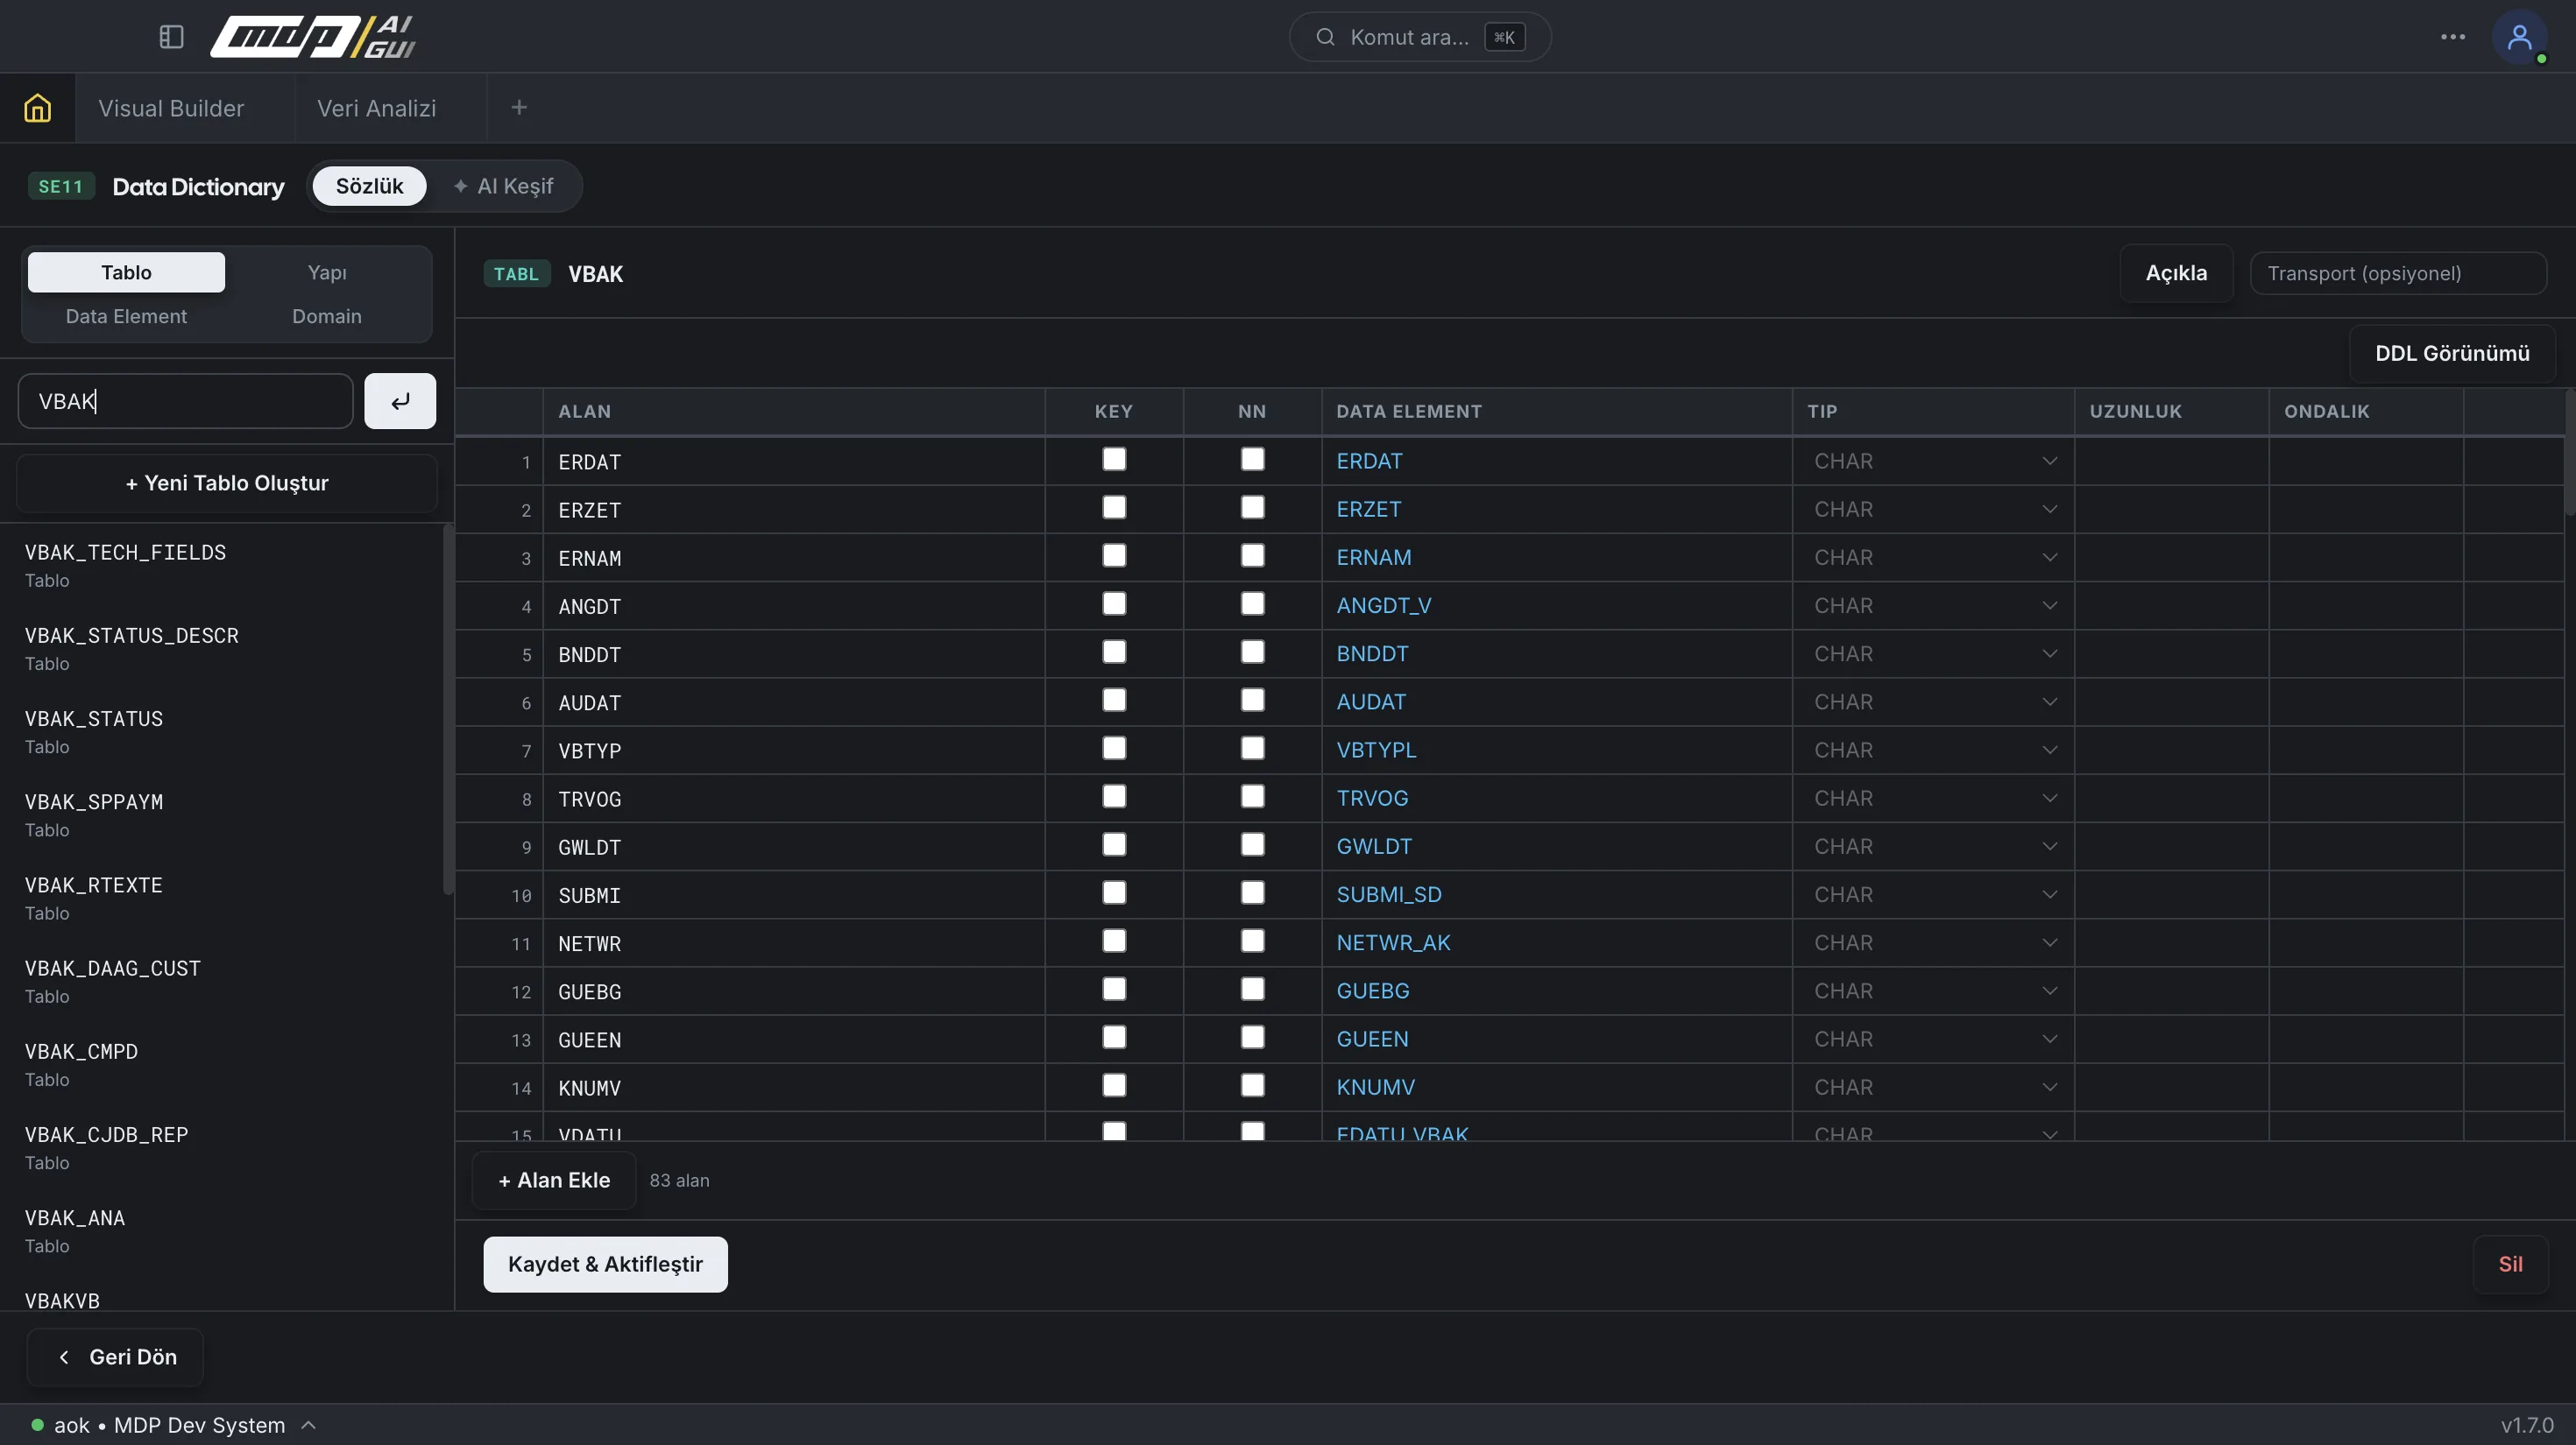This screenshot has width=2576, height=1445.
Task: Check the NN box for ERNAM
Action: (1252, 555)
